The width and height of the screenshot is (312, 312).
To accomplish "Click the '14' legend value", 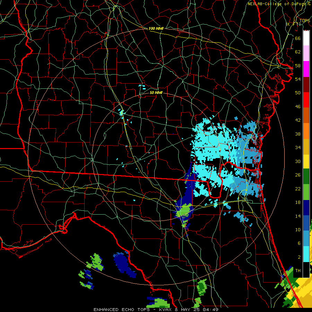I will tap(298, 216).
